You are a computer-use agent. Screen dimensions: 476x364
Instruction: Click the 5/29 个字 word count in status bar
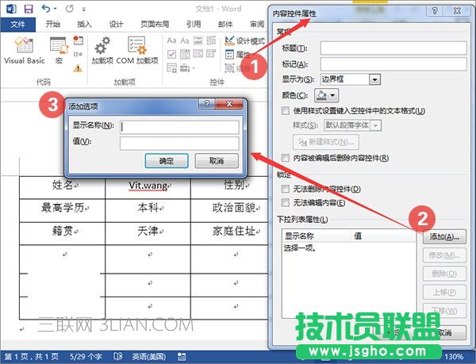86,356
